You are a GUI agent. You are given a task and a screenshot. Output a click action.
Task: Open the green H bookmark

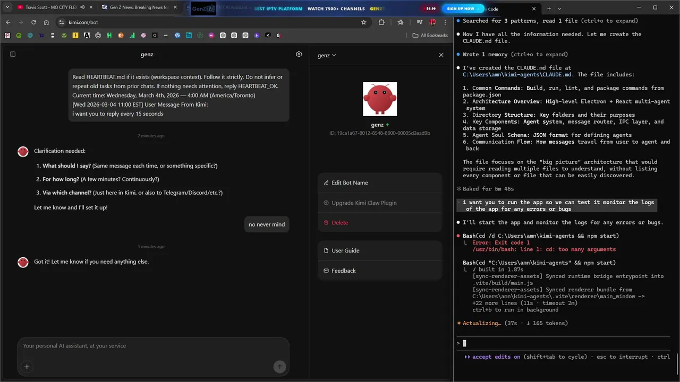click(x=109, y=36)
